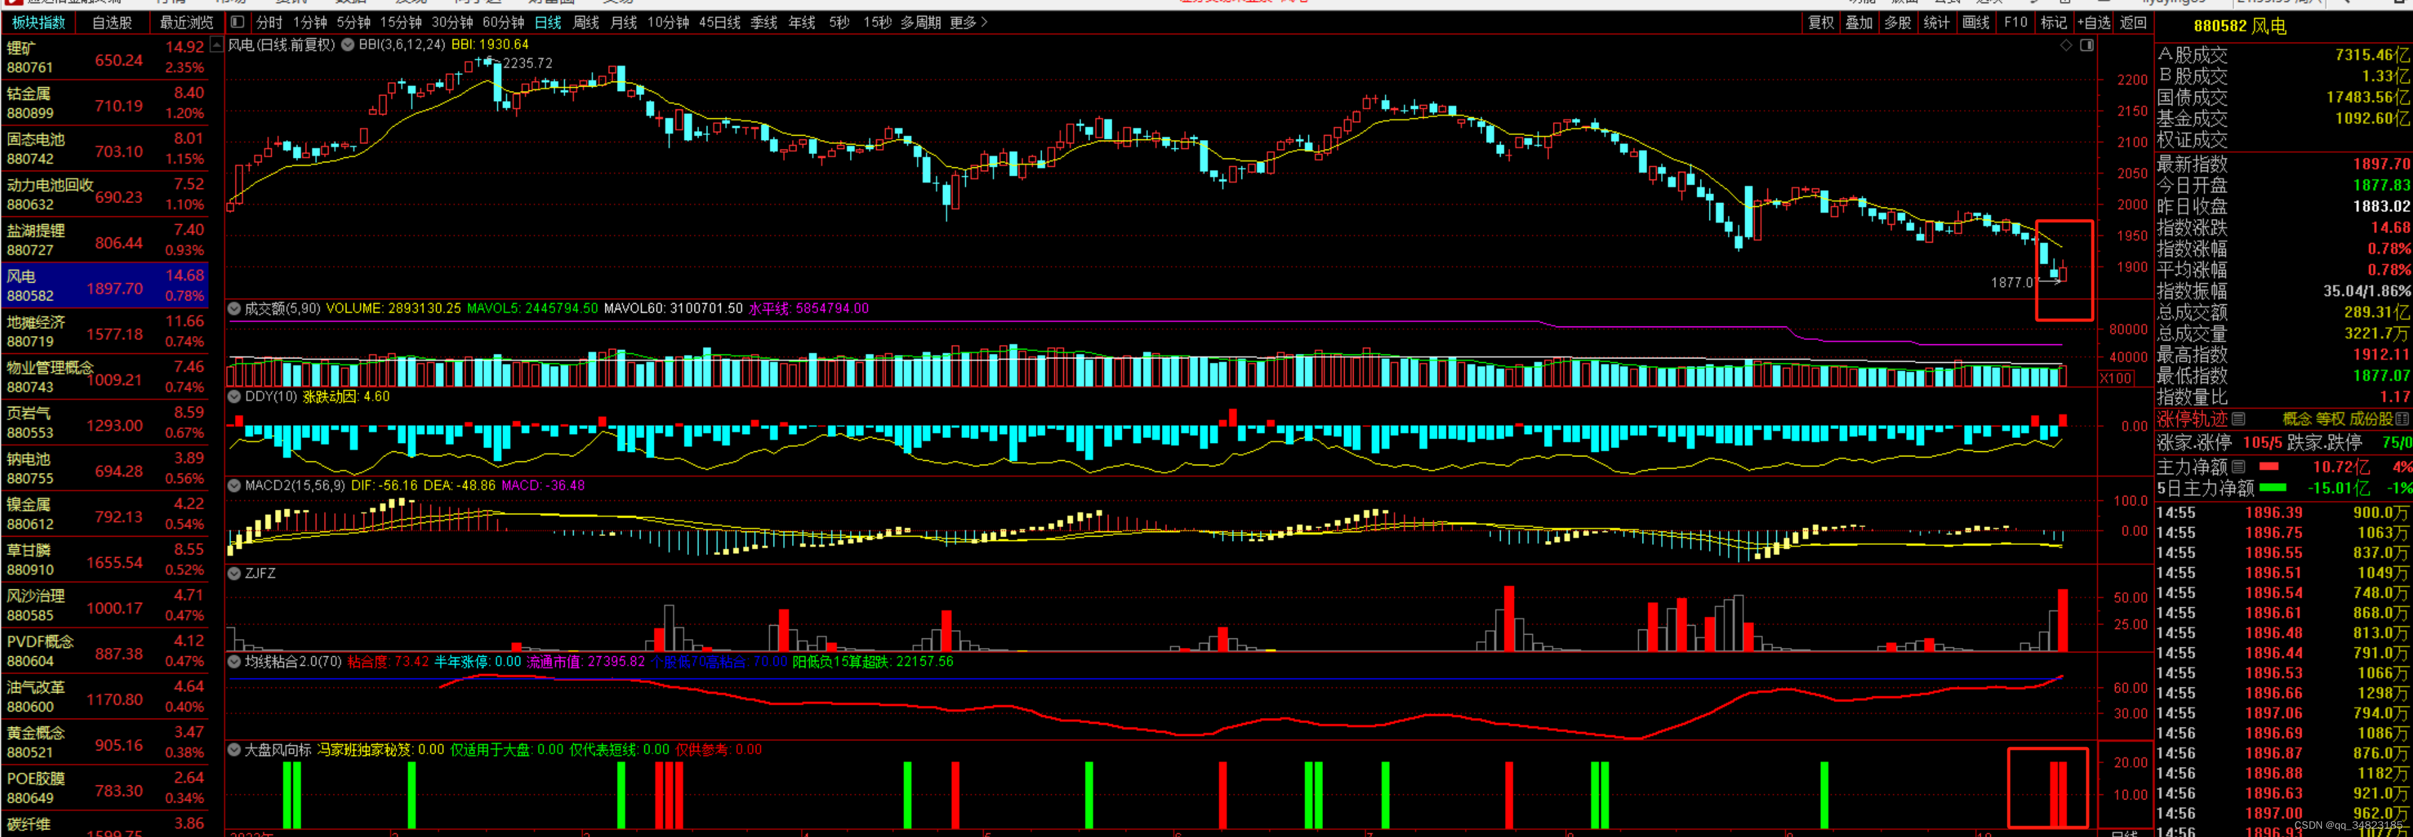Click the 返回 button
The height and width of the screenshot is (837, 2413).
coord(2133,22)
